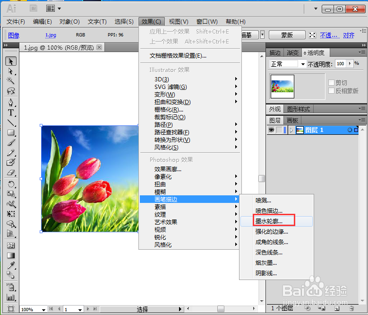368x315 pixels.
Task: Go to next artboard arrow
Action: (88, 309)
